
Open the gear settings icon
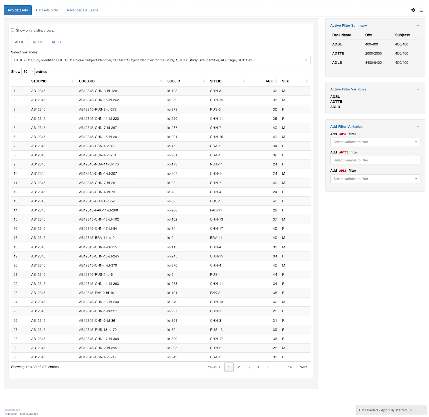(413, 10)
